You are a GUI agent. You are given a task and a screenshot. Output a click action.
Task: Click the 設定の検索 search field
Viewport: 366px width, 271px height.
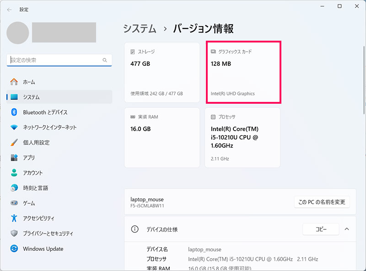pyautogui.click(x=59, y=60)
